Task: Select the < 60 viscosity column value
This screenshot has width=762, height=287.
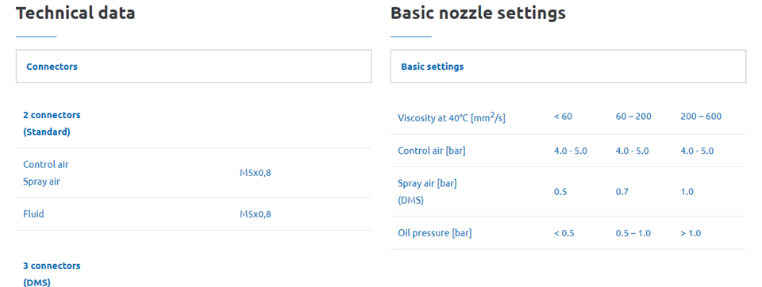Action: click(x=563, y=117)
